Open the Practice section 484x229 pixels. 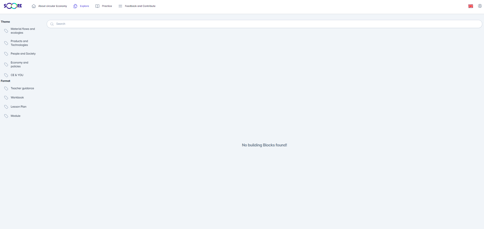(107, 6)
